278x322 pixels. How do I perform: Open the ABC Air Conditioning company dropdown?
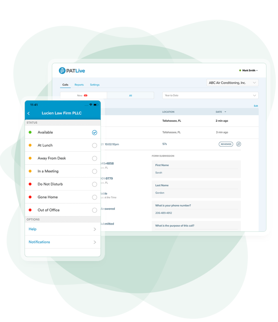(232, 83)
